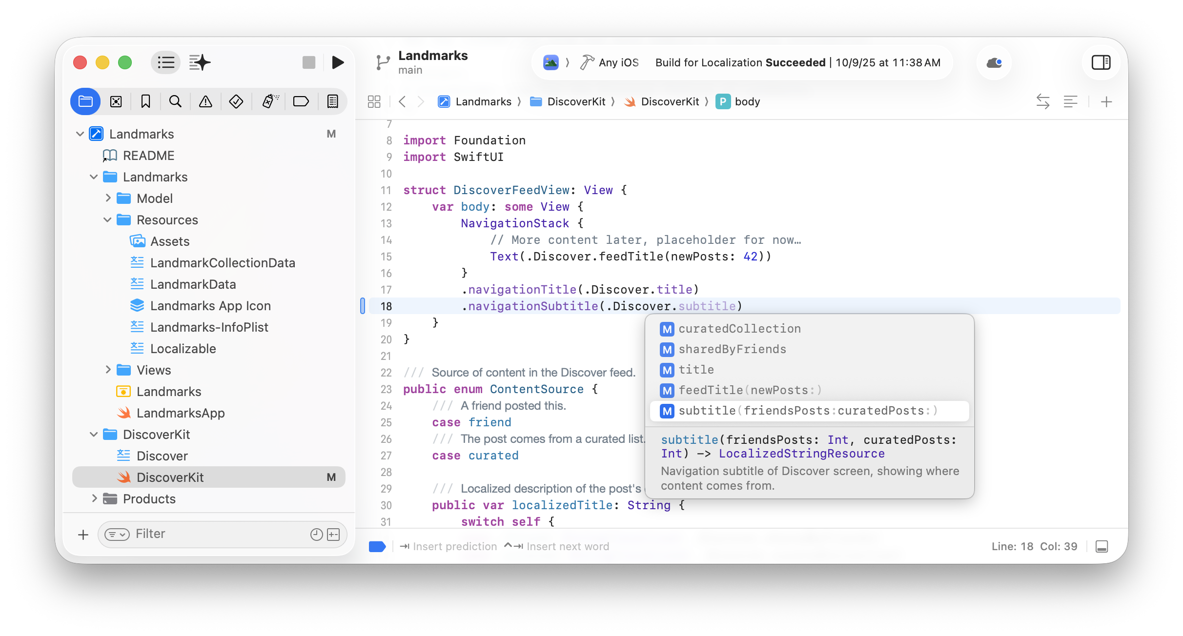This screenshot has width=1183, height=636.
Task: Open the related items grid menu
Action: (374, 101)
